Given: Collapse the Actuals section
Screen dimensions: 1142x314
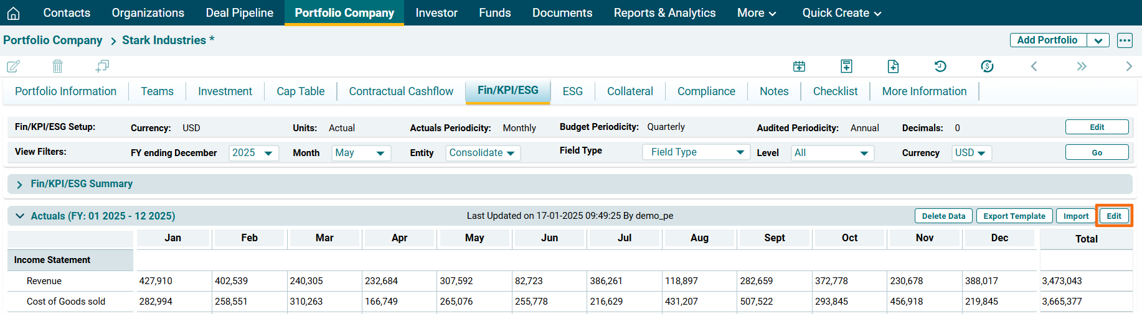Looking at the screenshot, I should [20, 216].
